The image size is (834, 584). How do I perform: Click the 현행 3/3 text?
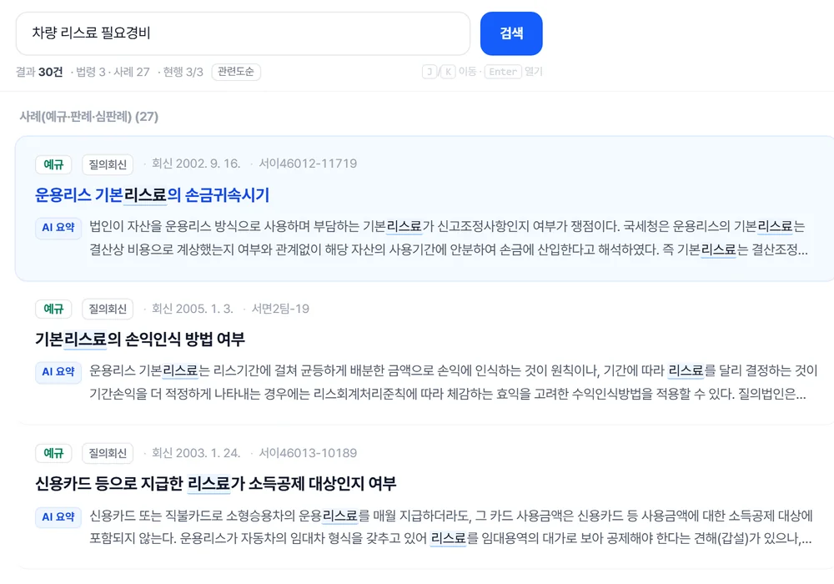coord(183,72)
